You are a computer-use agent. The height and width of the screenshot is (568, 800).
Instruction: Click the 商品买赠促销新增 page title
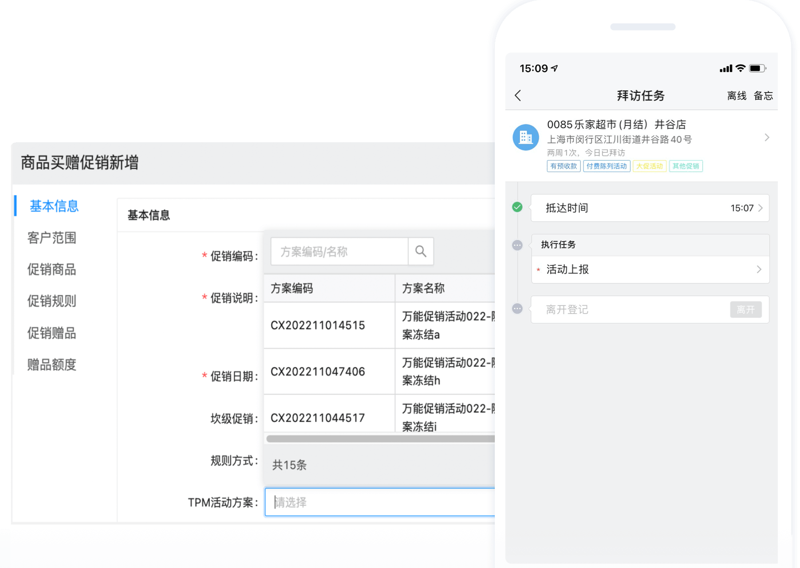point(80,162)
